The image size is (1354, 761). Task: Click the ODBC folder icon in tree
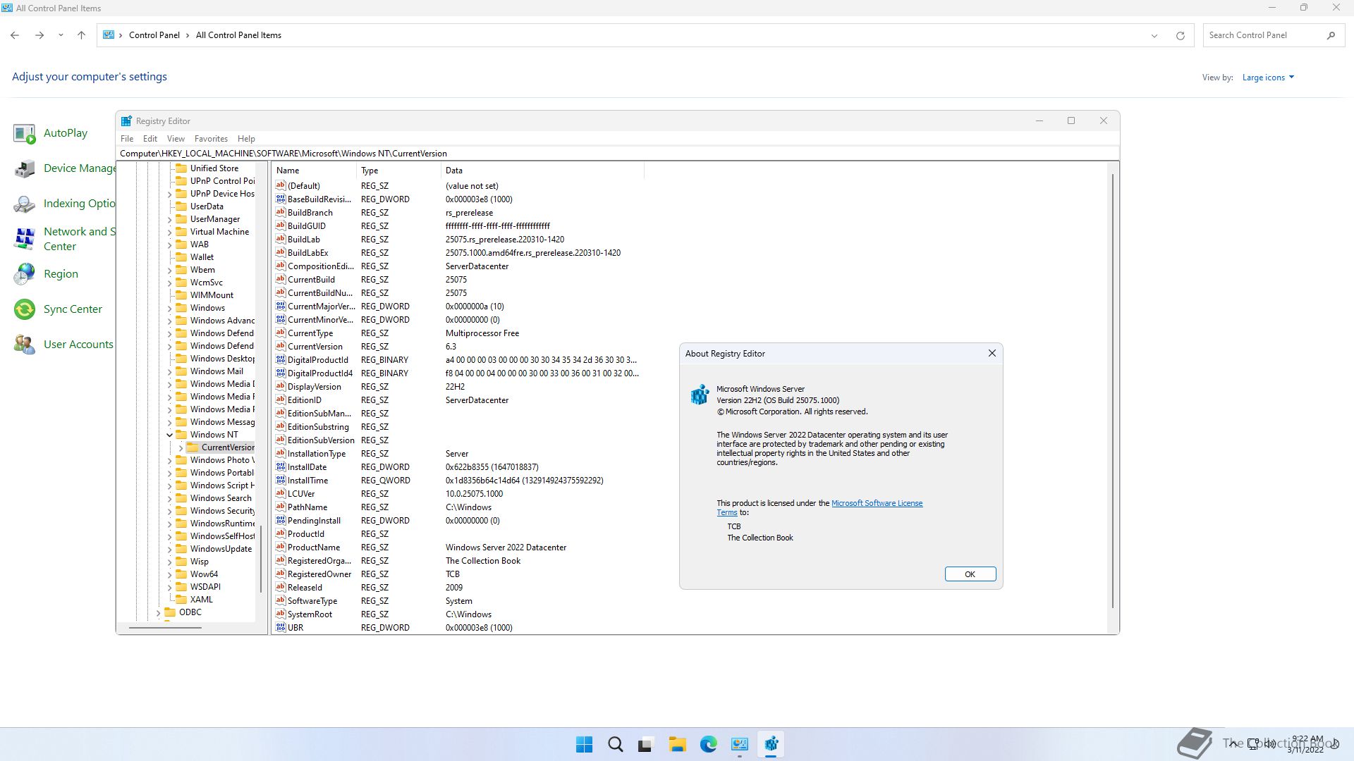coord(170,612)
